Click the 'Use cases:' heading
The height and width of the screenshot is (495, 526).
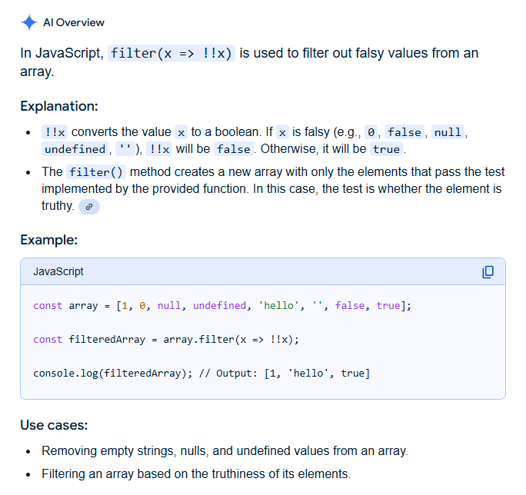click(54, 425)
